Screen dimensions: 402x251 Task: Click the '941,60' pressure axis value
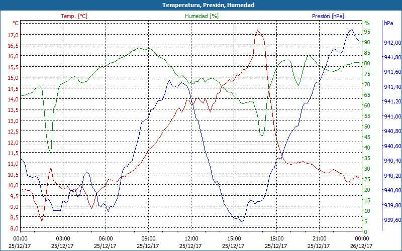tap(392, 72)
